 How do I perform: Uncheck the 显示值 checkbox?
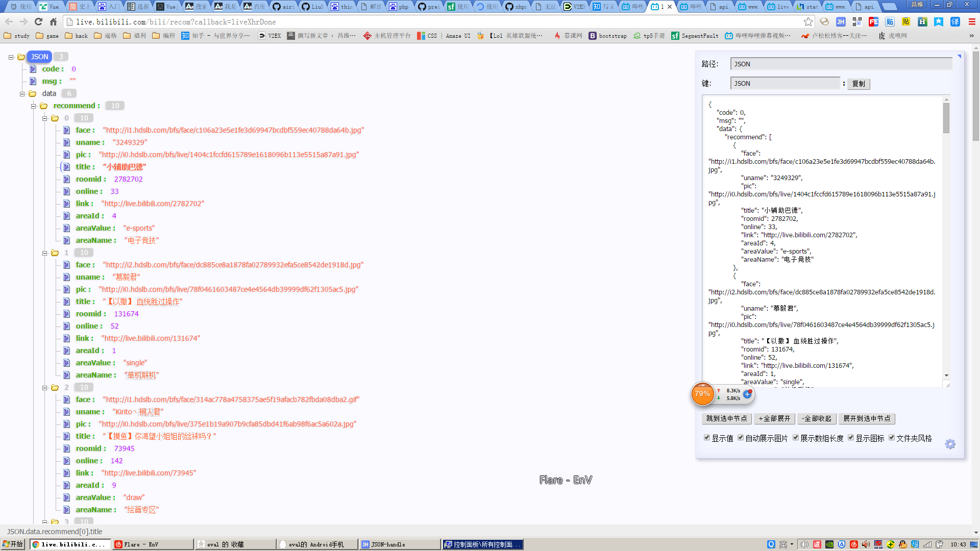tap(707, 438)
